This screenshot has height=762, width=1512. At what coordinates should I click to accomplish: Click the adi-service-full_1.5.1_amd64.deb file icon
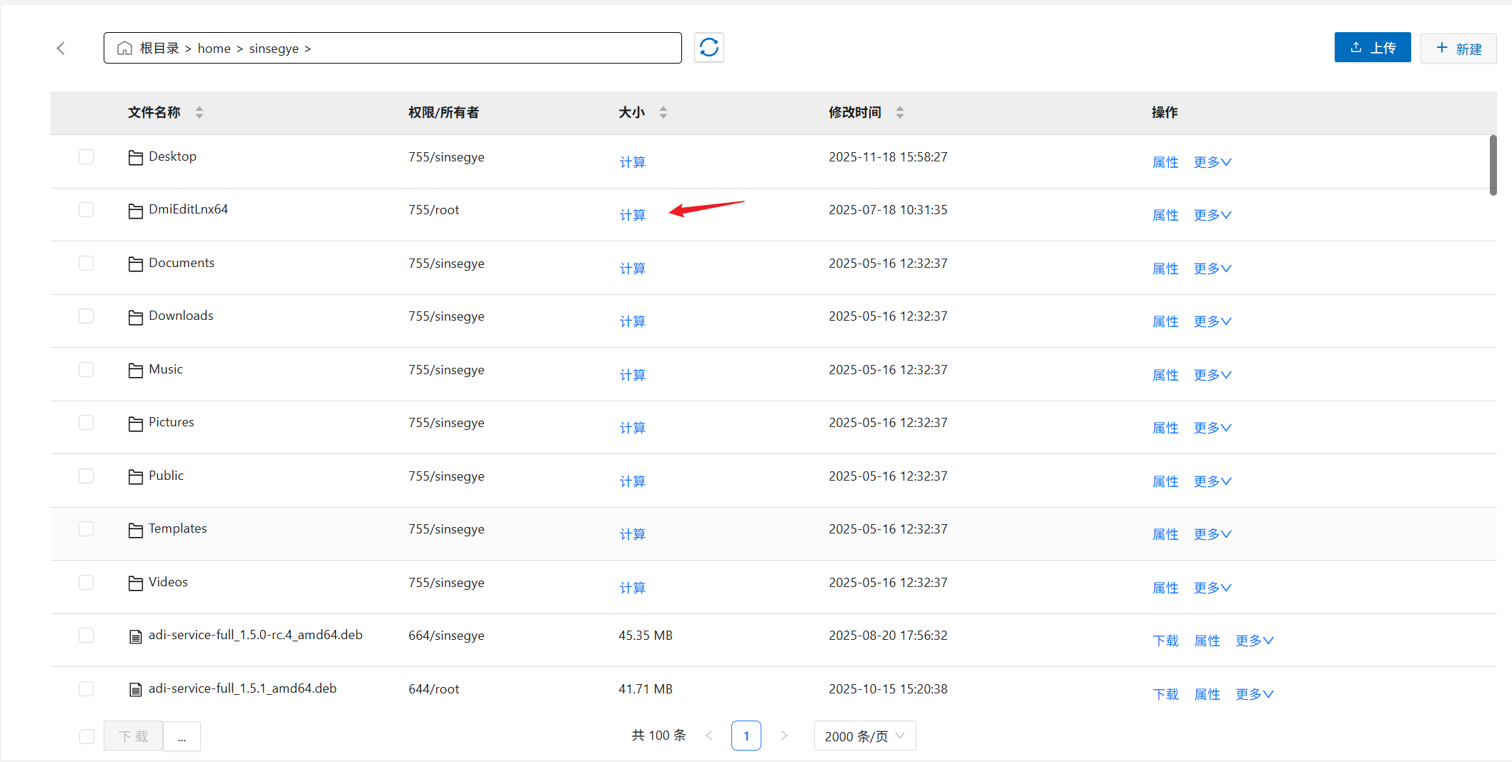click(135, 689)
